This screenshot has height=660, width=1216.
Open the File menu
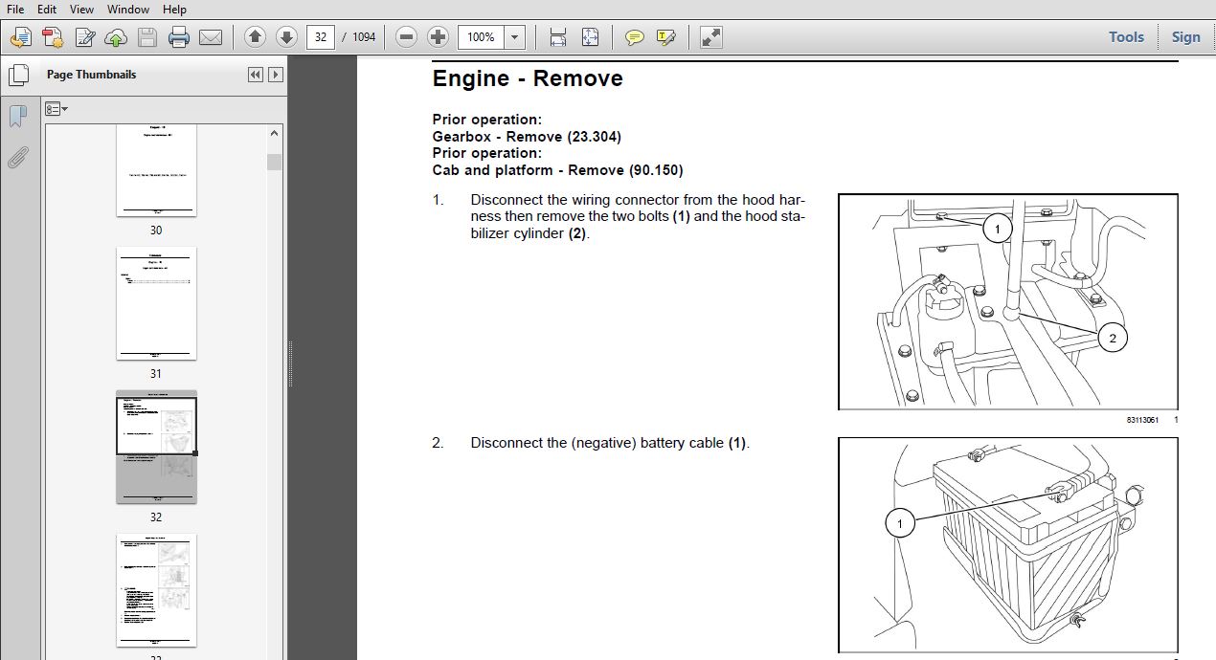tap(15, 9)
